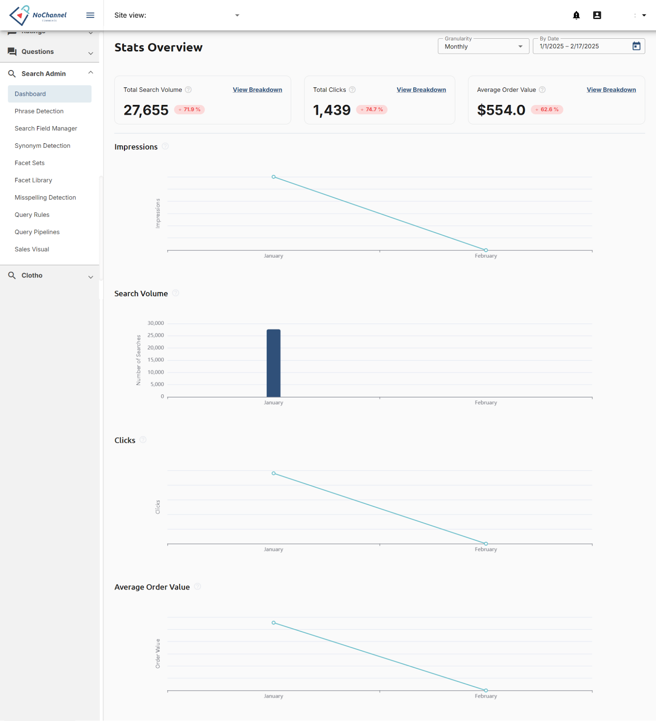Click help icon beside Total Clicks
This screenshot has height=721, width=656.
(x=353, y=90)
